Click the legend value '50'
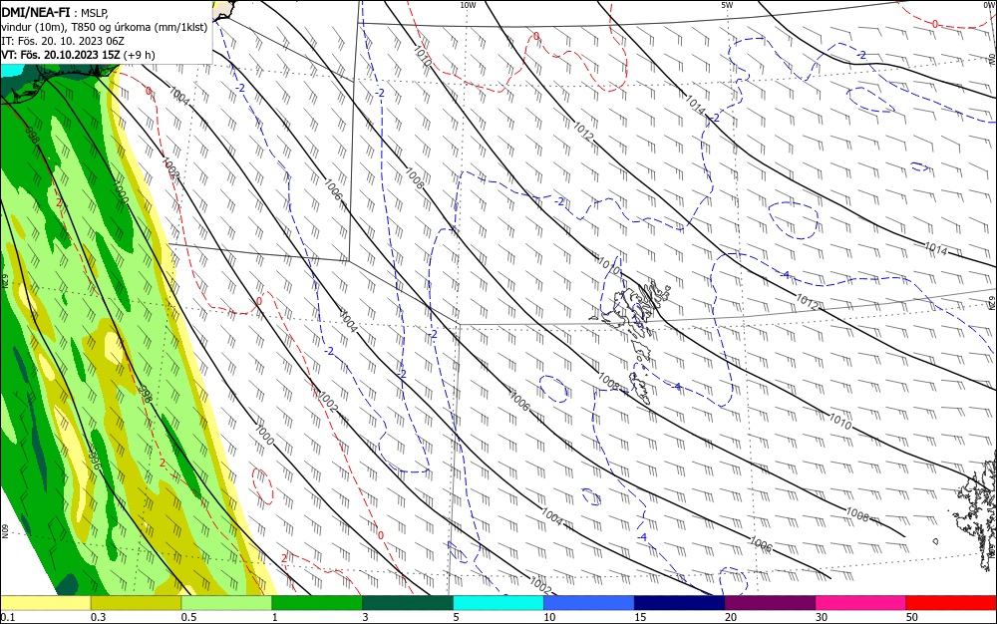997x624 pixels. (912, 617)
